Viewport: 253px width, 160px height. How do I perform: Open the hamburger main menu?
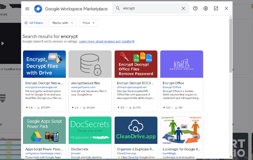(x=27, y=9)
